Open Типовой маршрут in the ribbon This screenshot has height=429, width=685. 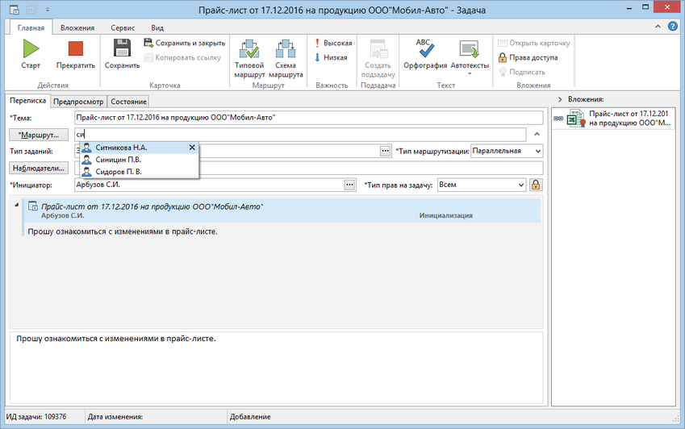pyautogui.click(x=249, y=56)
